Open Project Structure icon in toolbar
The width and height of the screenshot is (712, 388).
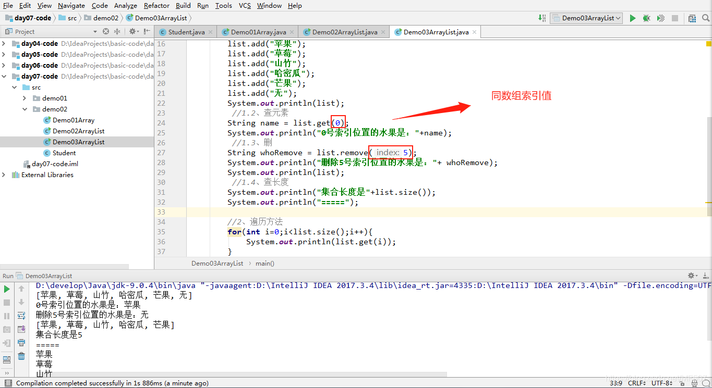(692, 18)
